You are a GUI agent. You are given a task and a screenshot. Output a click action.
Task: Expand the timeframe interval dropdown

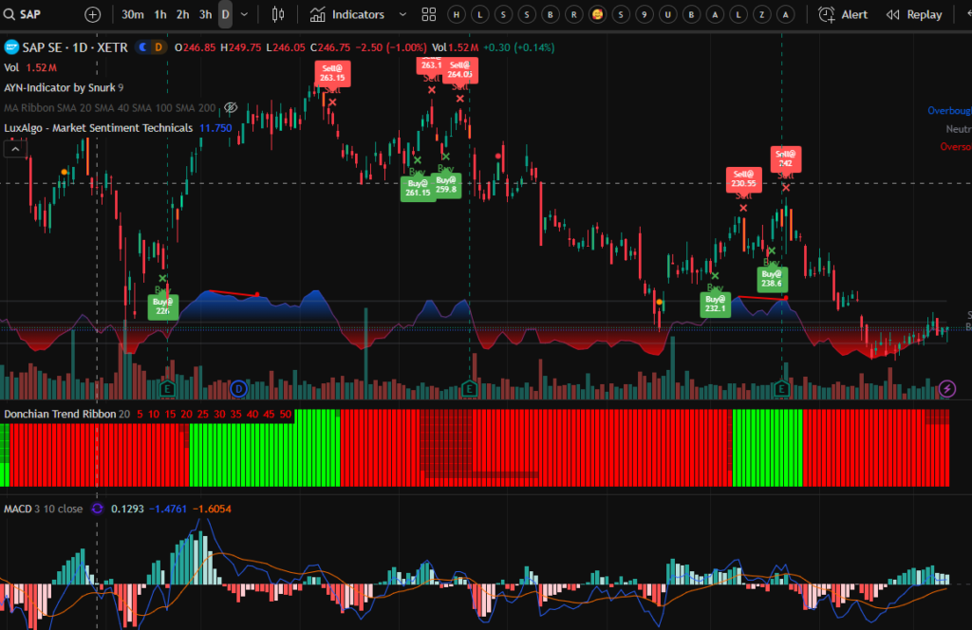(245, 14)
